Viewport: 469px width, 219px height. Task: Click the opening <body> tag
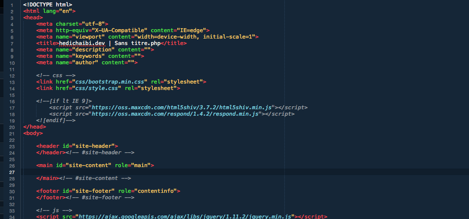pyautogui.click(x=33, y=133)
